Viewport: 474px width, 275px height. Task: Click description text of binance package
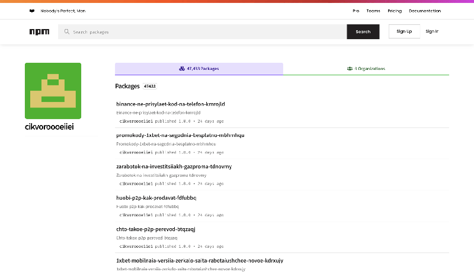click(x=158, y=113)
